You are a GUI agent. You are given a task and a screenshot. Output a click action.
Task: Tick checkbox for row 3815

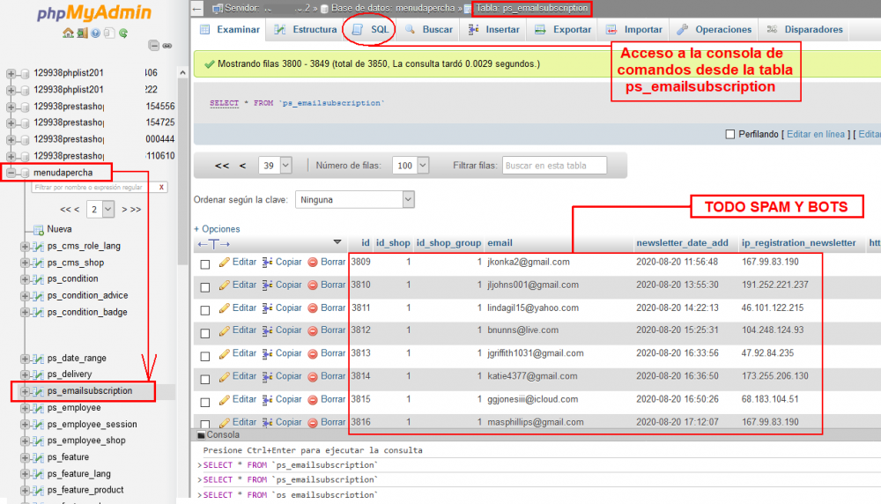205,403
